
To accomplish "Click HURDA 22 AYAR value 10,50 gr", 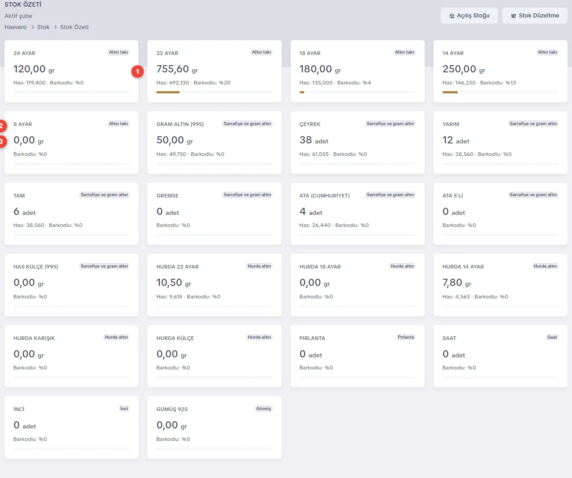I will pyautogui.click(x=174, y=283).
